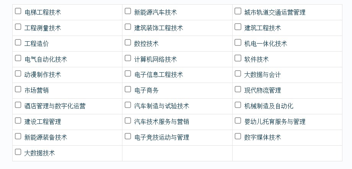This screenshot has height=169, width=352.
Task: Check the 机电一体化技术 box
Action: pyautogui.click(x=238, y=42)
